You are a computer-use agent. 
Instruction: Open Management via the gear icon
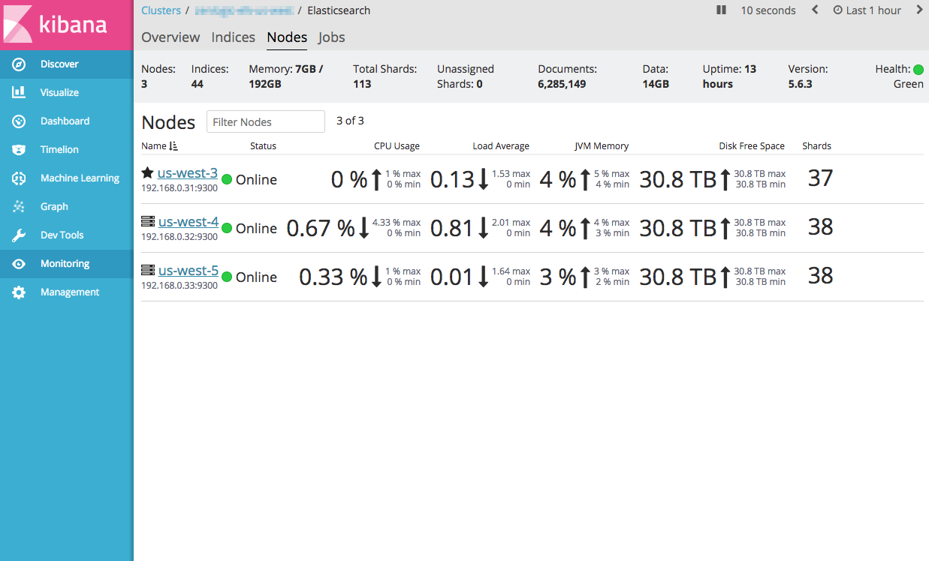point(19,292)
